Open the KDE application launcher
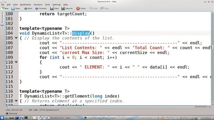 click(2, 118)
